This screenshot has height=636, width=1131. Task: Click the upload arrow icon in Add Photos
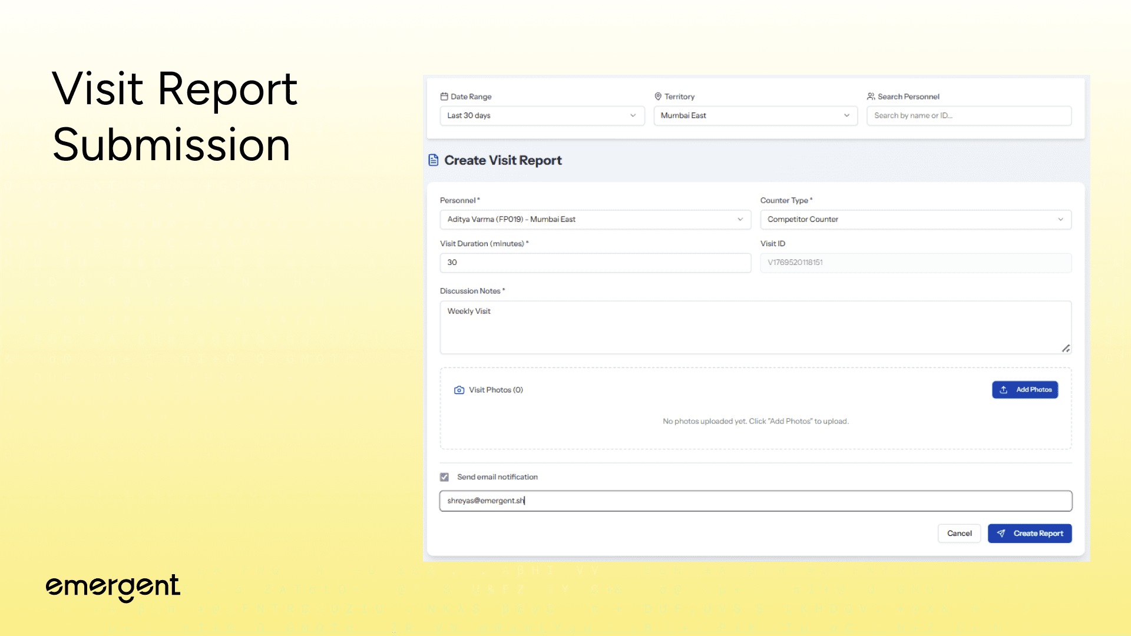click(1004, 390)
